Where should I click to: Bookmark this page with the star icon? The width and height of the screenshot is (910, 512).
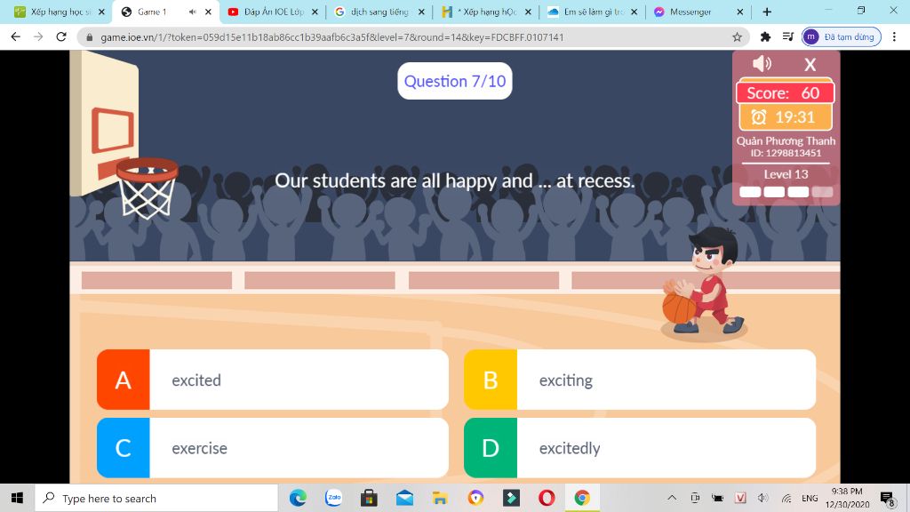(737, 37)
